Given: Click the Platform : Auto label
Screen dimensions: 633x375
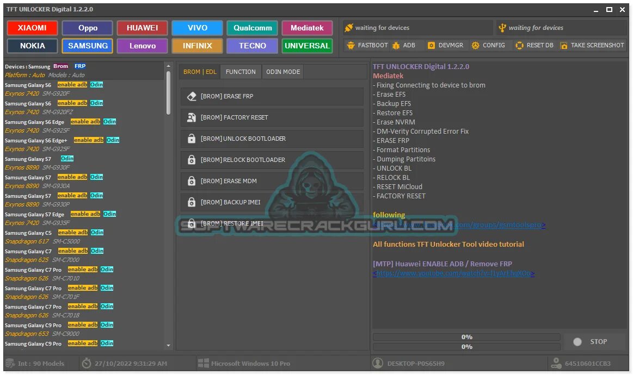Looking at the screenshot, I should [x=25, y=75].
